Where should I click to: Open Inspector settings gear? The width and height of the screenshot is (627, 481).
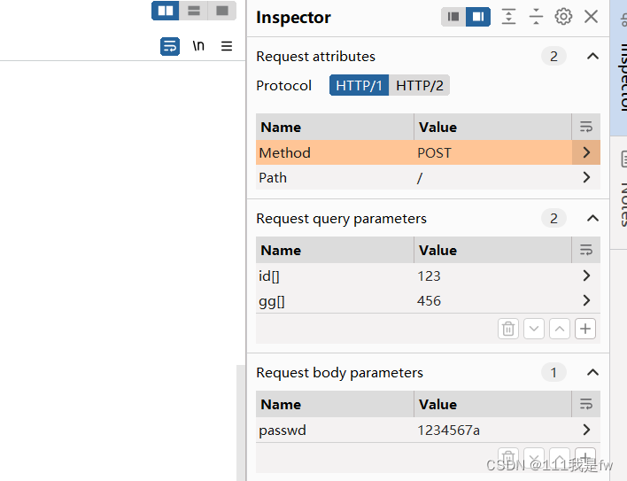pos(563,17)
